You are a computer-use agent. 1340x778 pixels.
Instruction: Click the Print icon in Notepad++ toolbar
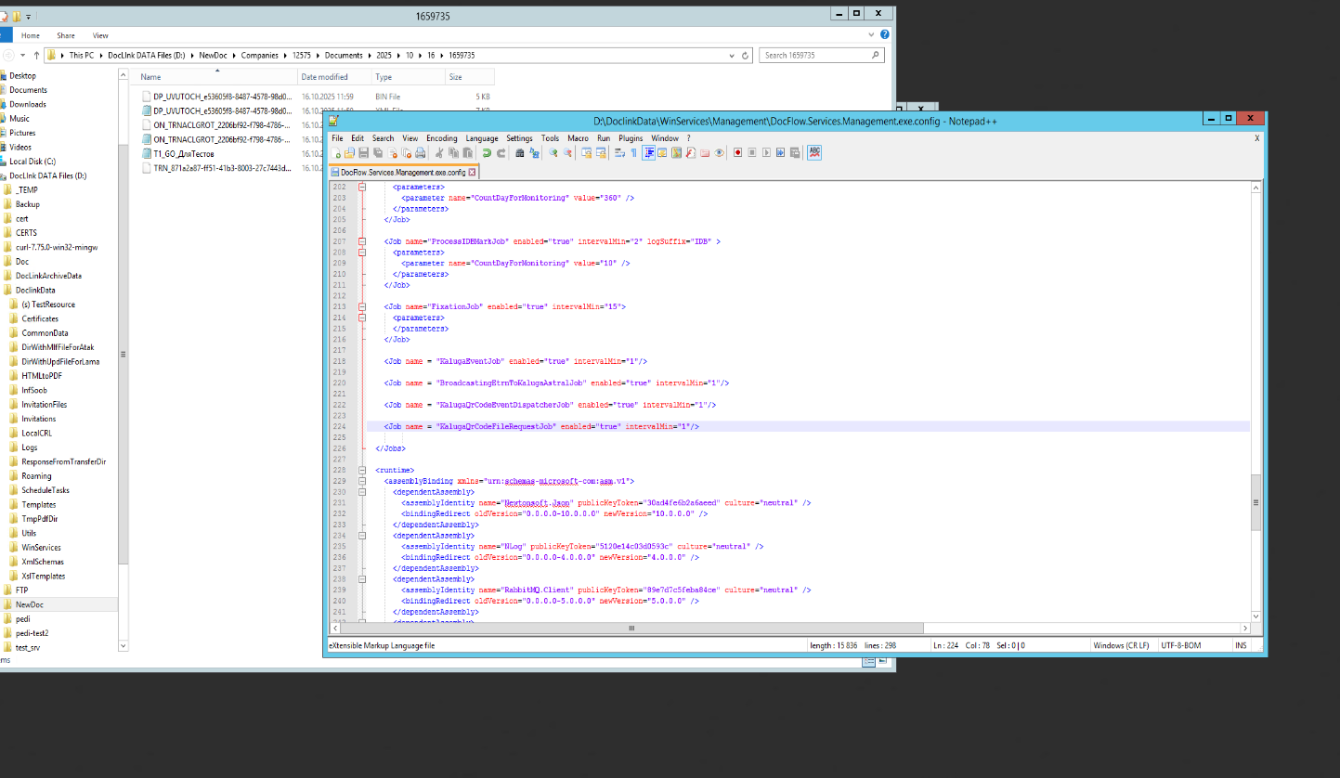[x=421, y=153]
